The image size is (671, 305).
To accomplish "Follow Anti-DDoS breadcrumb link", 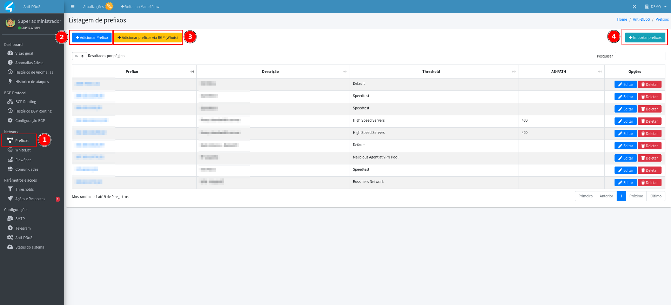I will click(x=641, y=19).
